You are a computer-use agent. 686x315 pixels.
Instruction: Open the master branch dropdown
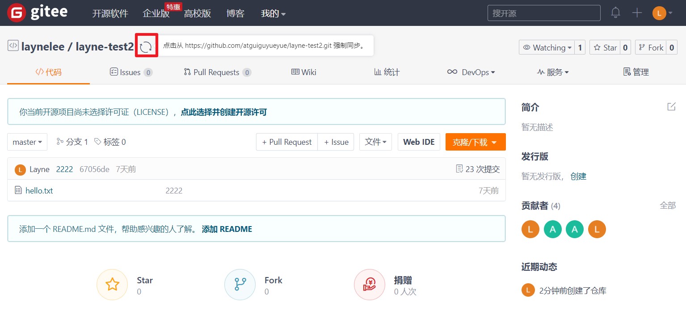[27, 142]
